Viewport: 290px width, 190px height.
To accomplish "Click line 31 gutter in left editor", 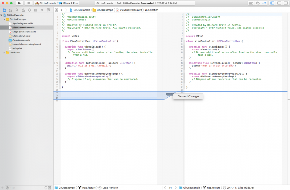I will pos(57,98).
